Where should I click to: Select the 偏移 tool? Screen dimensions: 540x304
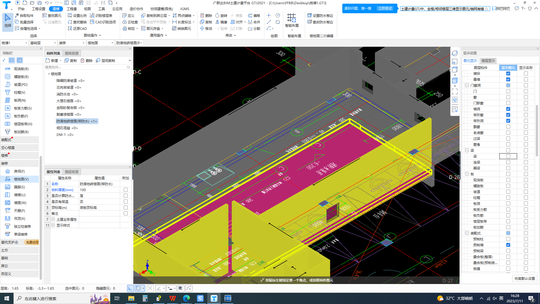click(254, 15)
